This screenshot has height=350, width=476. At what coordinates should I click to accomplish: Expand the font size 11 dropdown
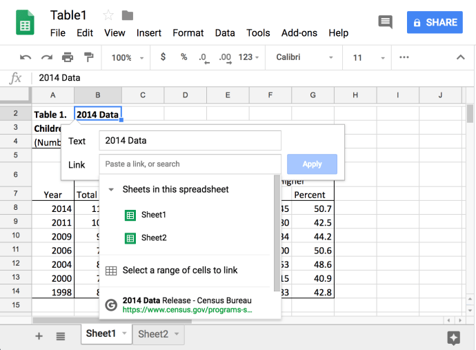click(366, 57)
